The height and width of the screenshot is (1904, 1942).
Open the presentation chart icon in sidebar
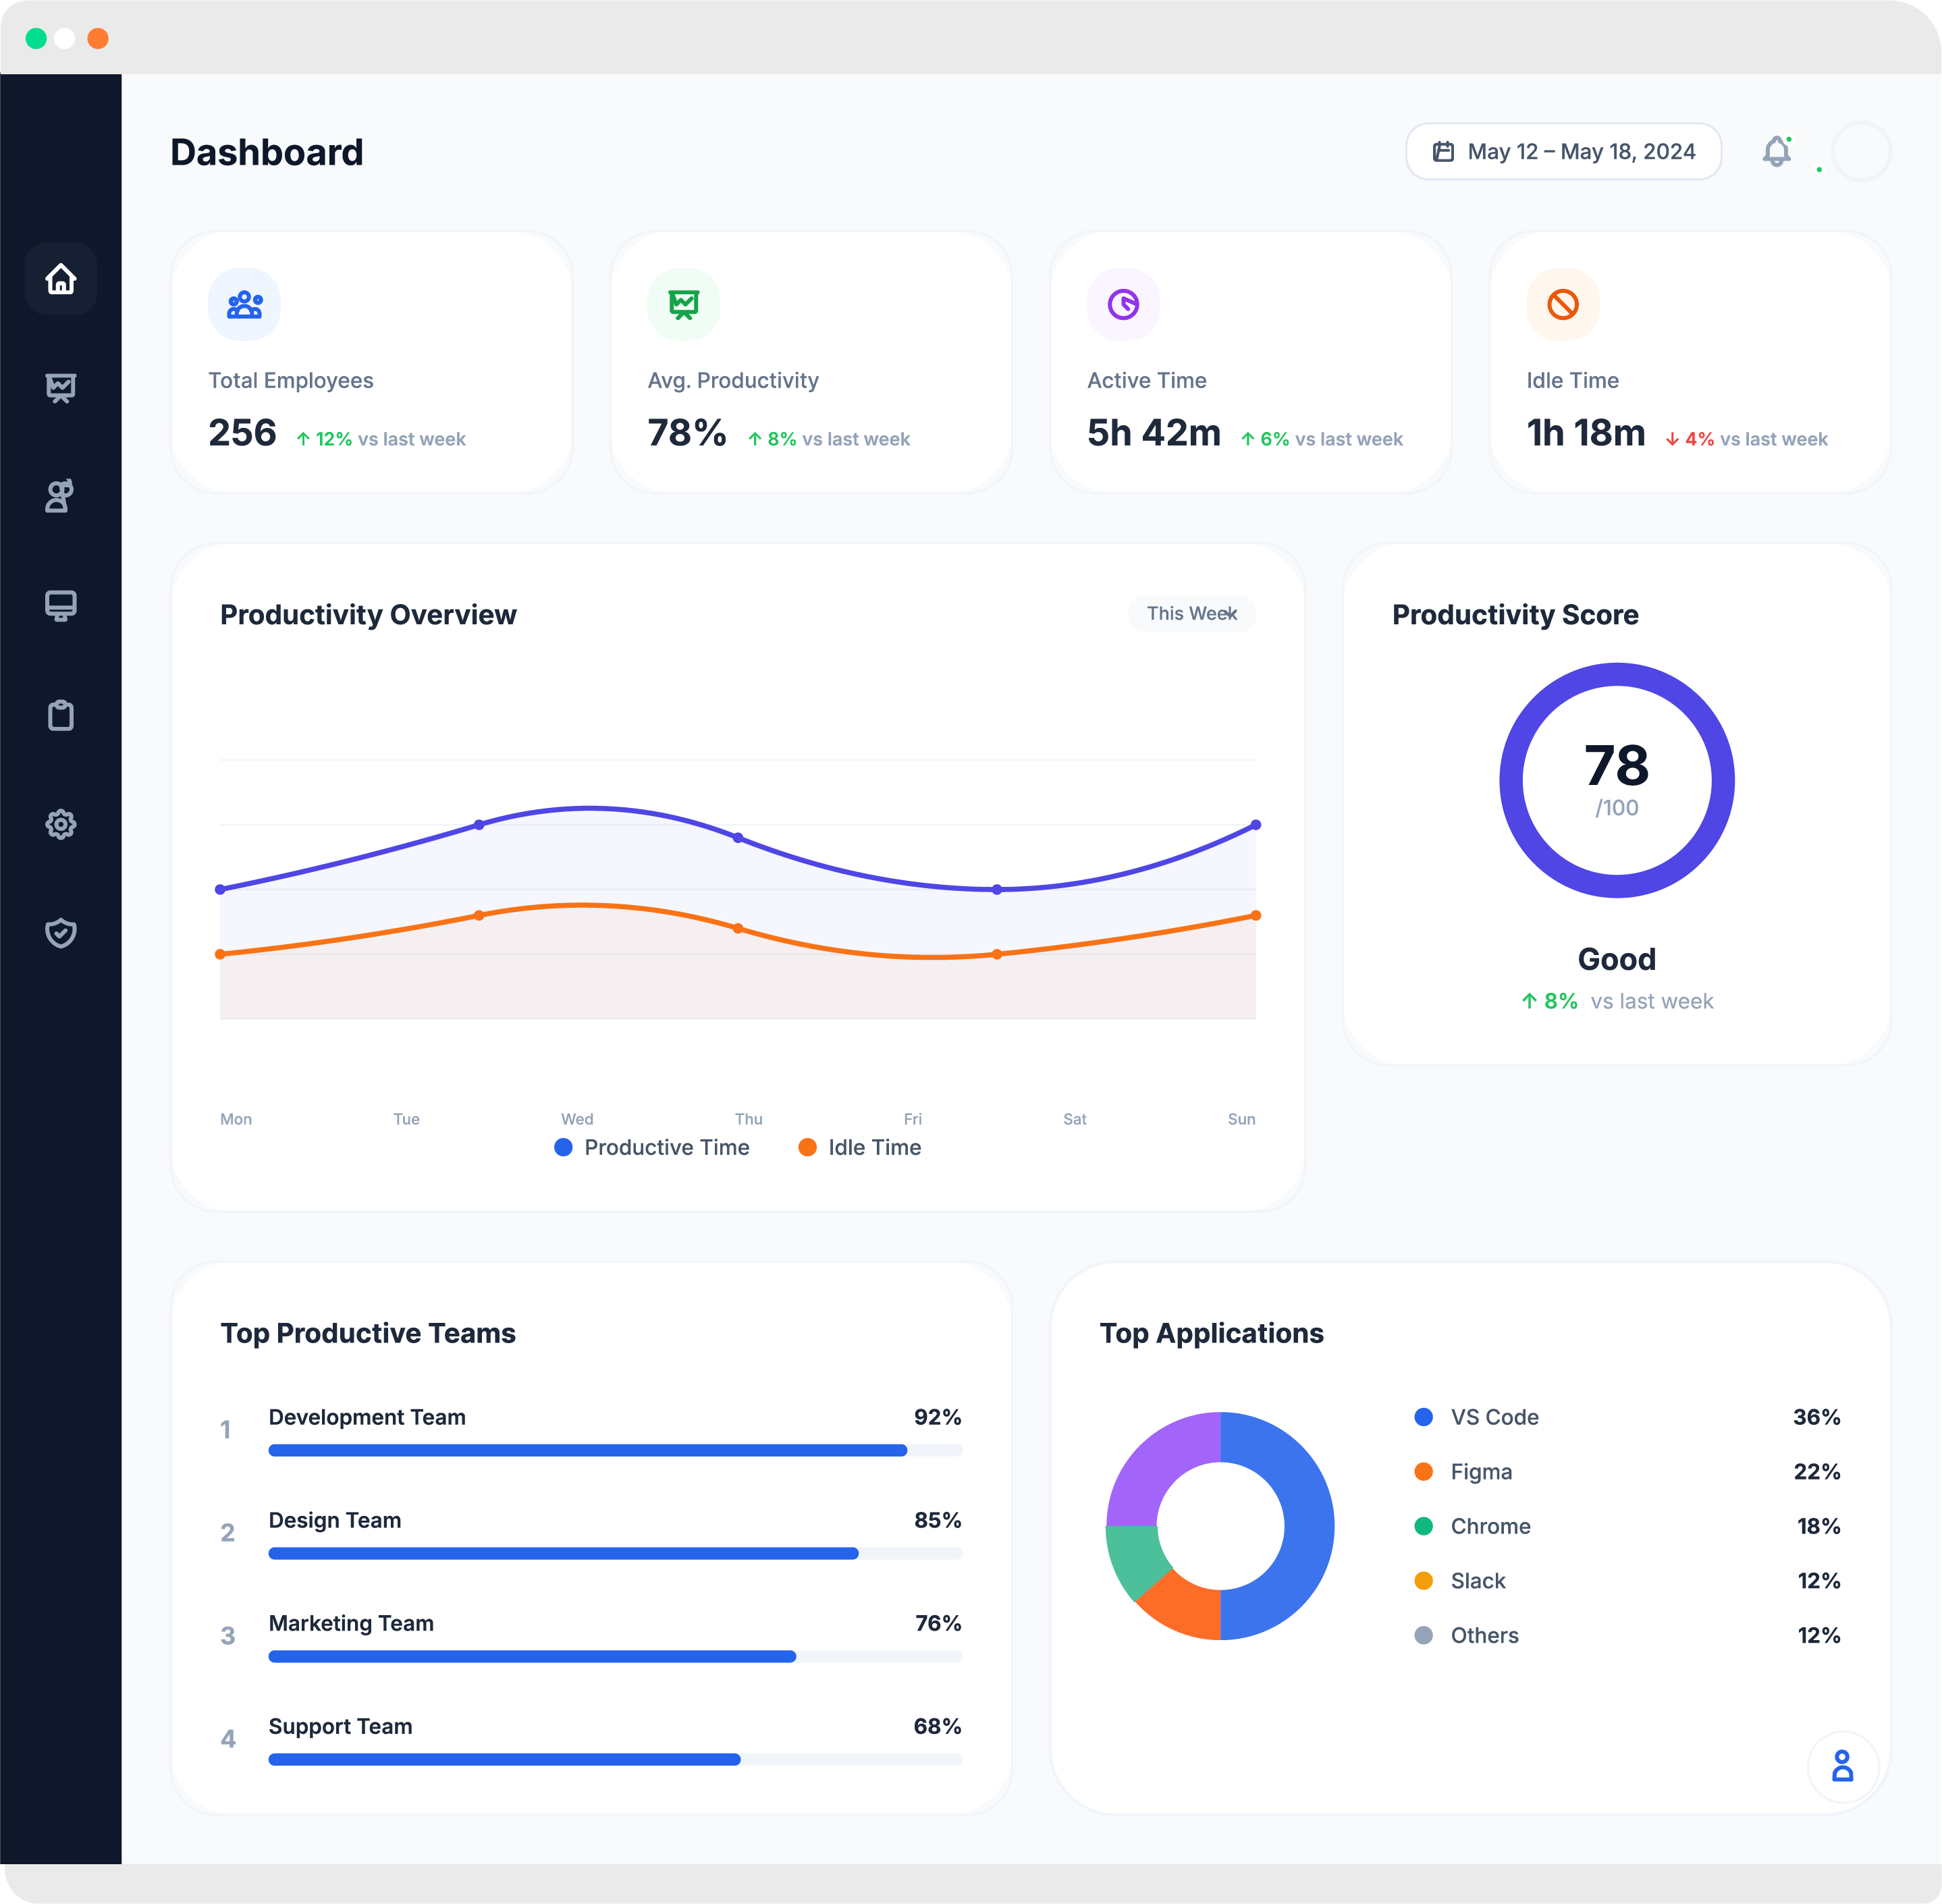click(61, 388)
